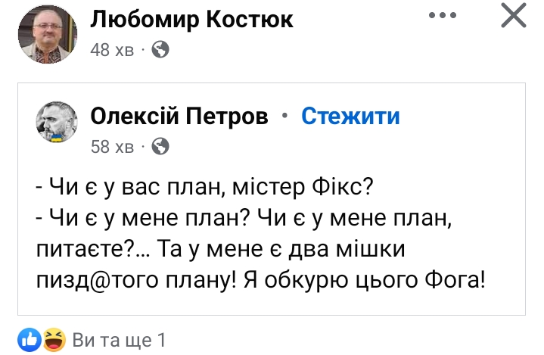This screenshot has width=544, height=355.
Task: Click the sentence "Я обкурю цього Фога!"
Action: 363,282
